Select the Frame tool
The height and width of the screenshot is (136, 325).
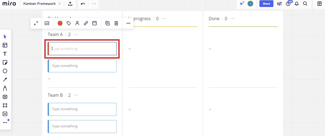tap(5, 105)
